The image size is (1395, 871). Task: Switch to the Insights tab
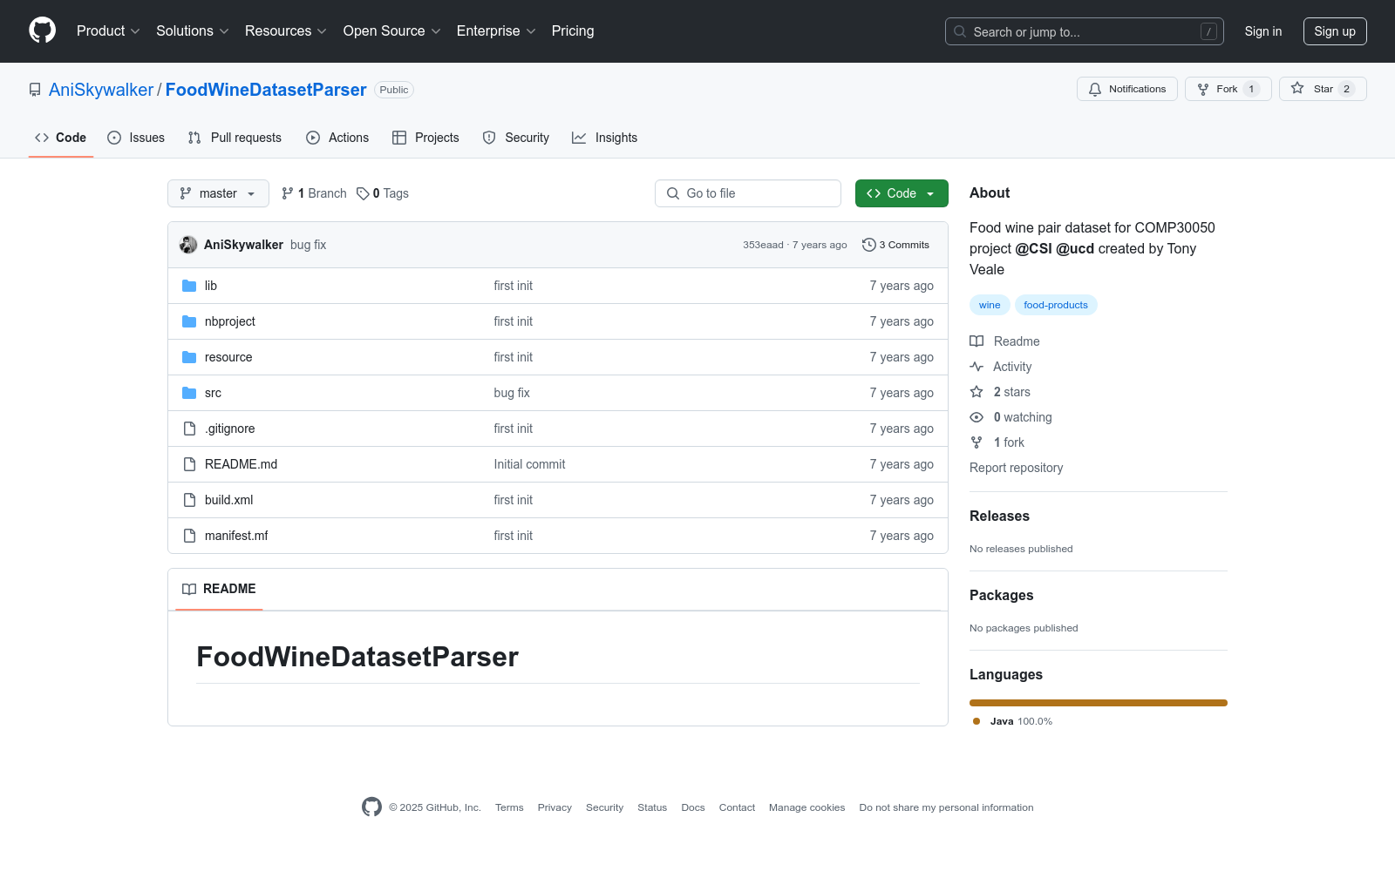(605, 138)
